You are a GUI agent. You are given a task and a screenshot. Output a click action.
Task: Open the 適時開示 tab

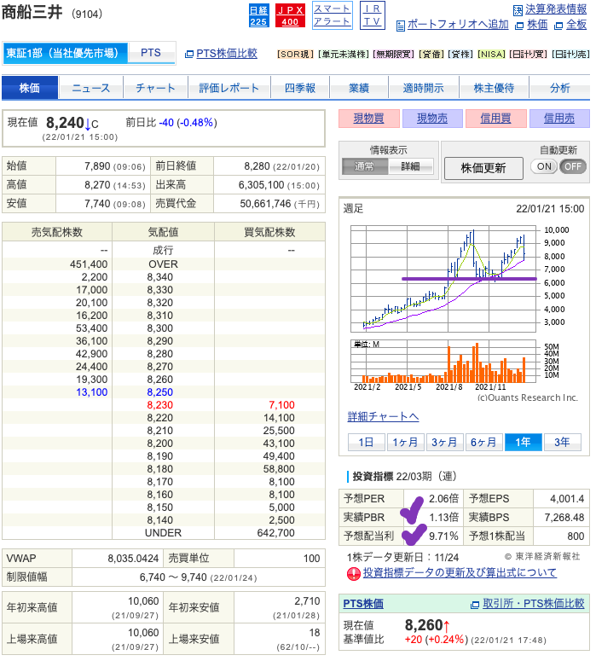tap(423, 88)
